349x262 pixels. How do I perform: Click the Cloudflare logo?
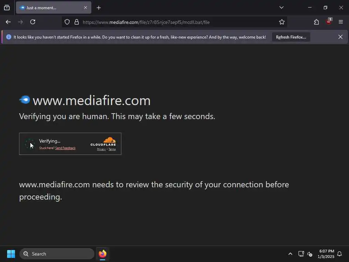[x=103, y=142]
